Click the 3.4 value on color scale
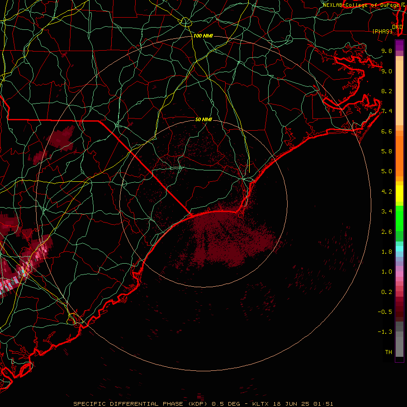The width and height of the screenshot is (407, 407). [387, 211]
